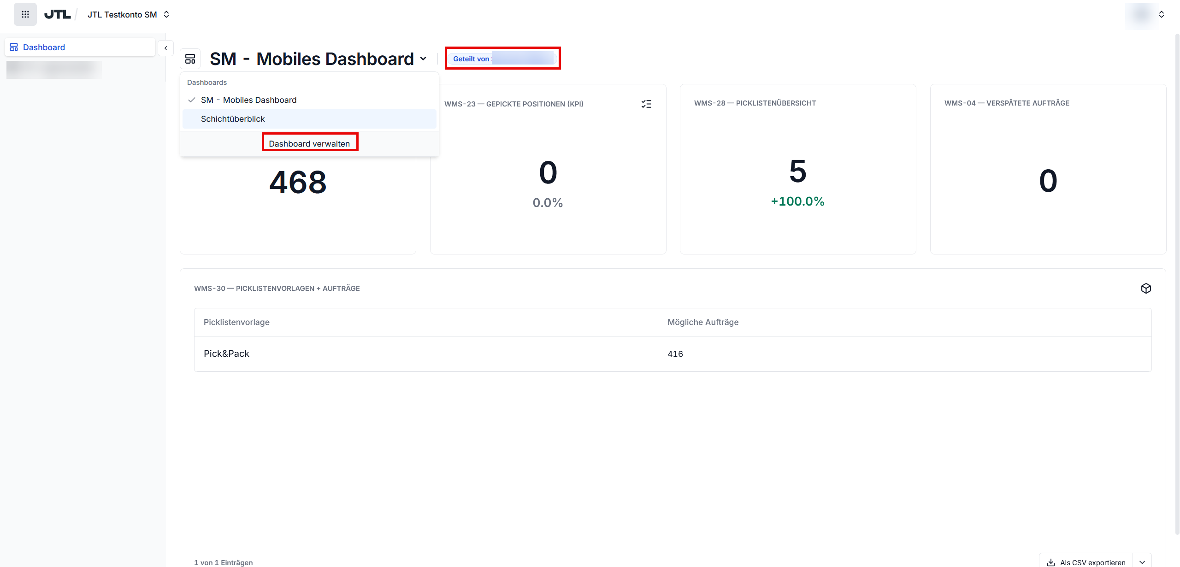Collapse the sidebar with the chevron button
The height and width of the screenshot is (567, 1180).
(x=165, y=48)
